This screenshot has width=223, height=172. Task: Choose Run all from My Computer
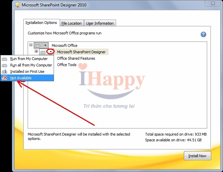27,65
